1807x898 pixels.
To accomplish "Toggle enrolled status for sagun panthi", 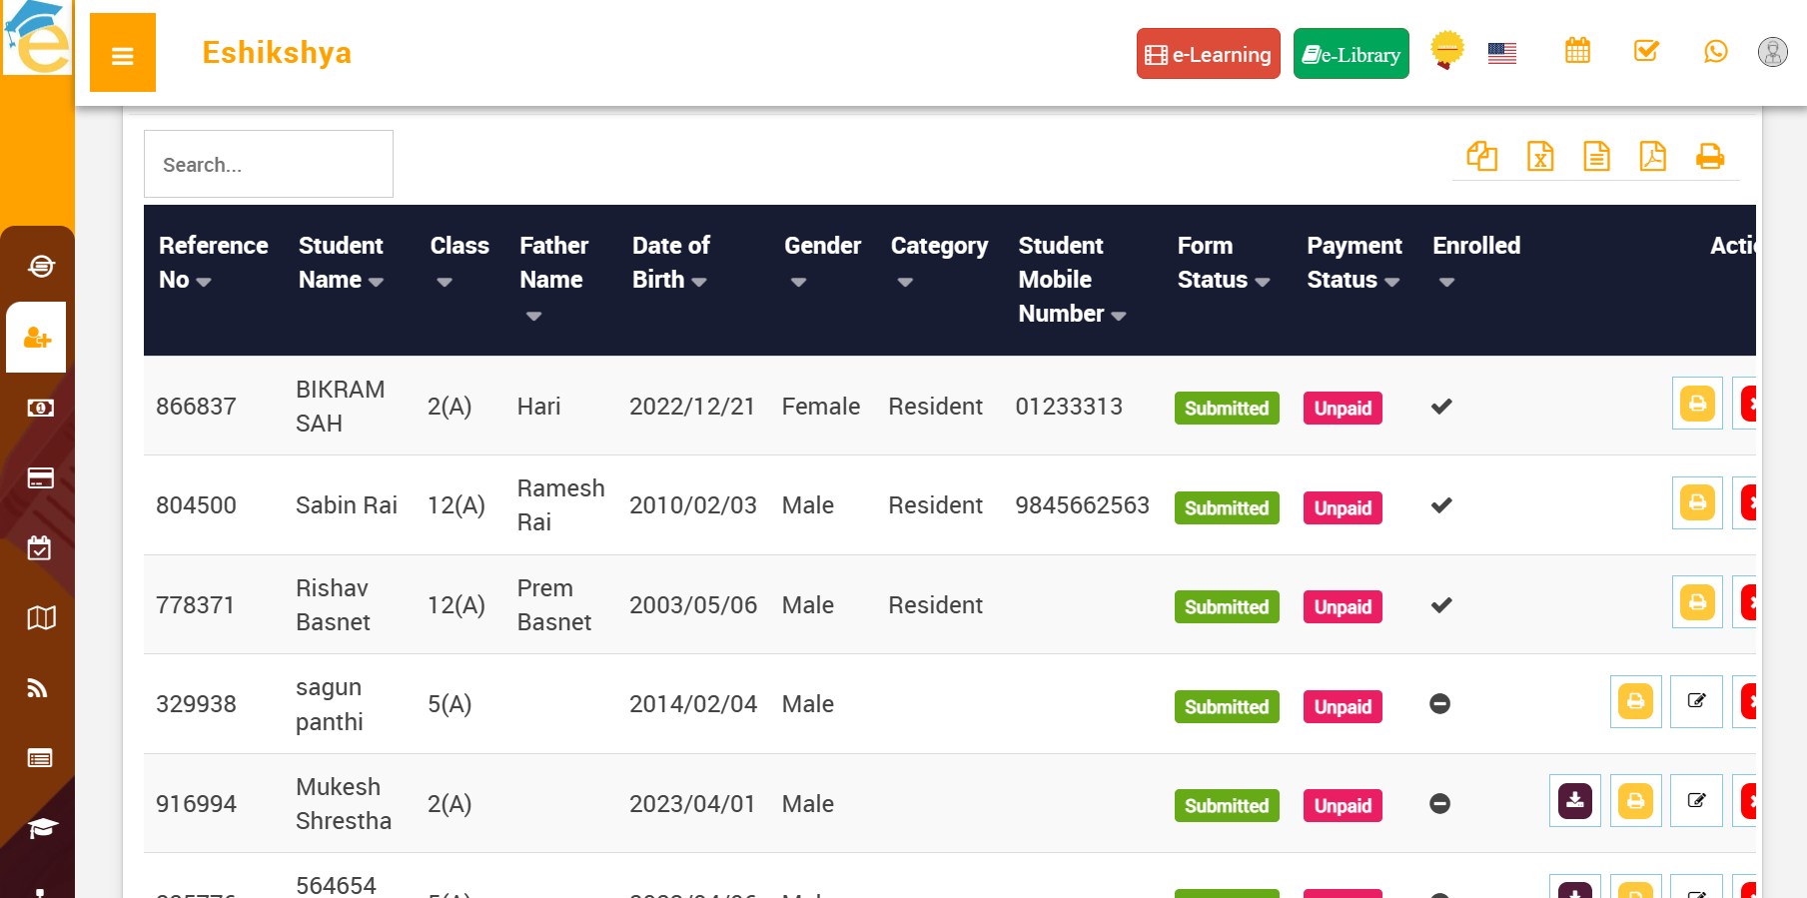I will (1439, 704).
